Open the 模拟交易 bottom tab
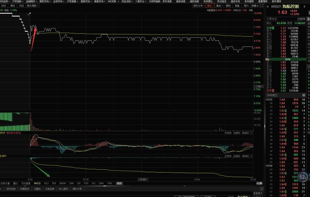 (x=77, y=189)
